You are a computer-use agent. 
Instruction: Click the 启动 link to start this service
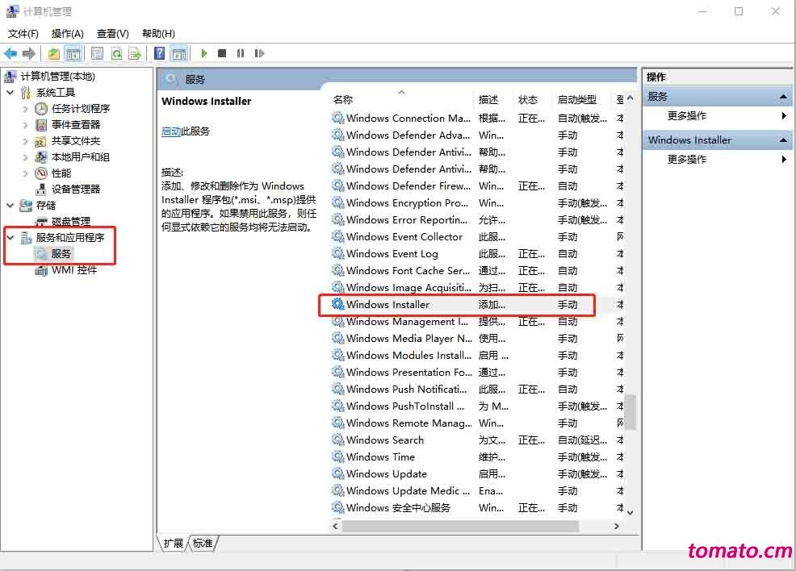[171, 131]
